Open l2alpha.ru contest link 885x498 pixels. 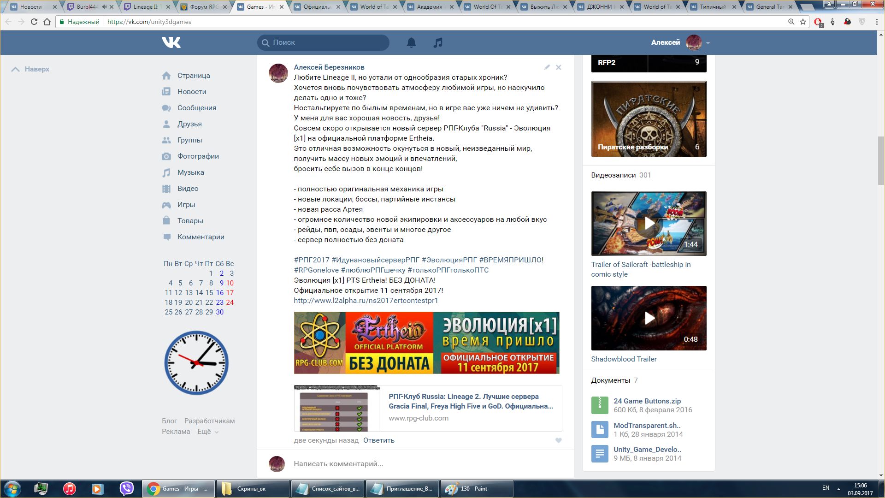[x=366, y=301]
